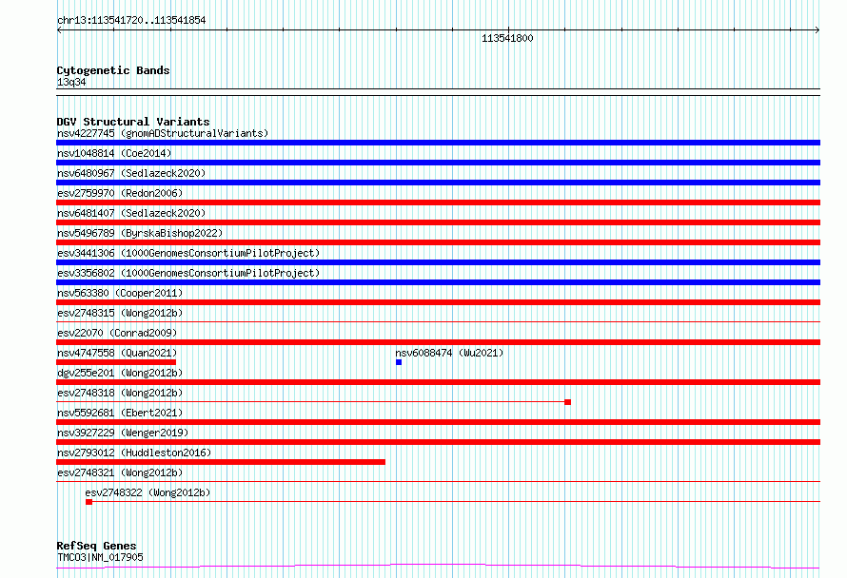Select the nsv1048814 (Coe2014) variant label

point(114,153)
